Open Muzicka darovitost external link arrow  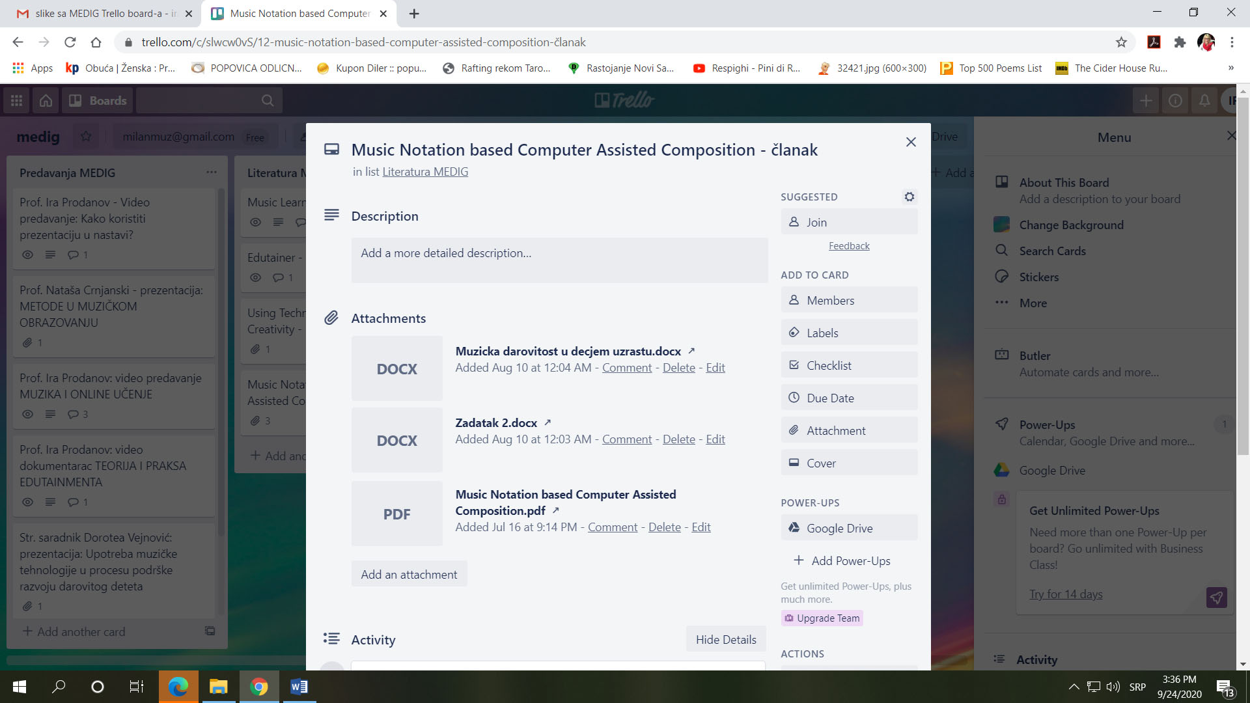(x=691, y=350)
